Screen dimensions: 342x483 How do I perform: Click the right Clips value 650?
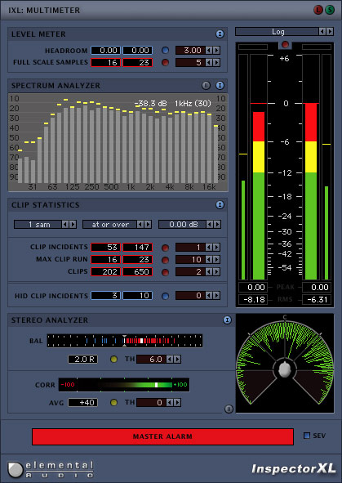point(137,272)
